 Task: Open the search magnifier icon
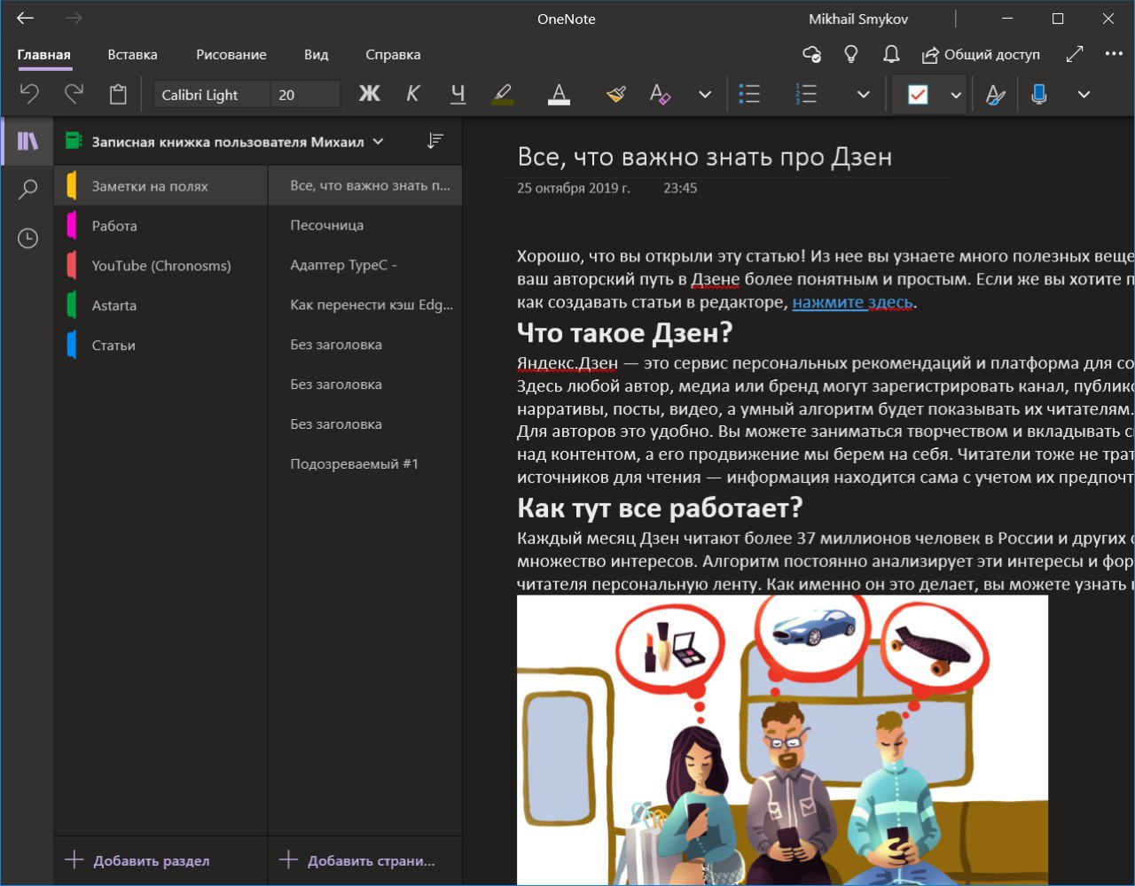click(x=28, y=189)
